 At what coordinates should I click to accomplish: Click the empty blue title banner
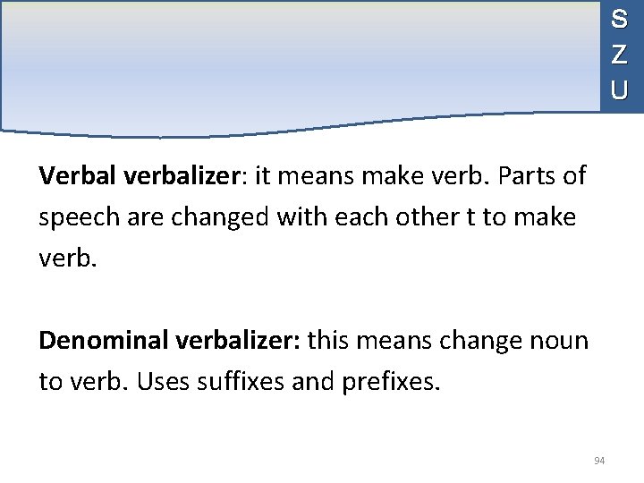pyautogui.click(x=300, y=65)
